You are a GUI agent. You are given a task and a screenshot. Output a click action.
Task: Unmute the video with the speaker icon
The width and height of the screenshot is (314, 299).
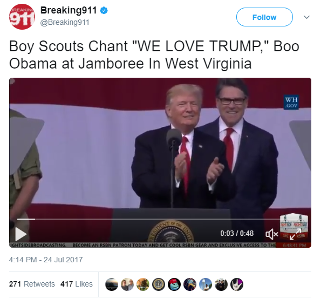[x=271, y=234]
